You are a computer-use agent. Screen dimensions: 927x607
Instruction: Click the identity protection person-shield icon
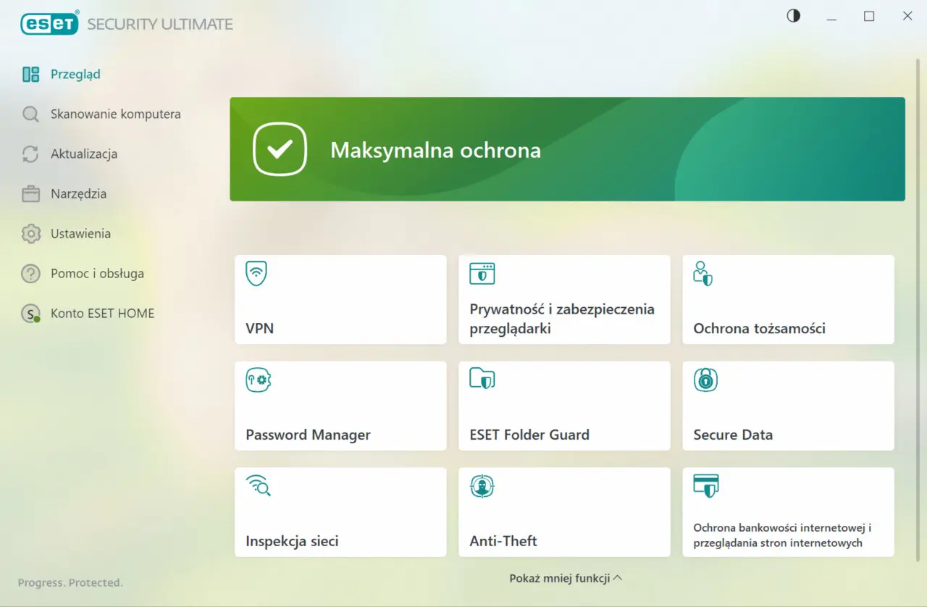coord(702,274)
